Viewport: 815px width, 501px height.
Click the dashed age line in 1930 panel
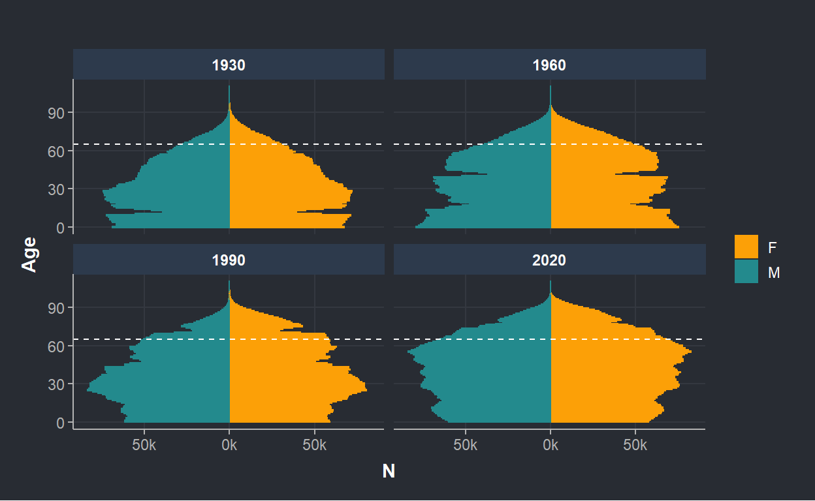point(229,144)
